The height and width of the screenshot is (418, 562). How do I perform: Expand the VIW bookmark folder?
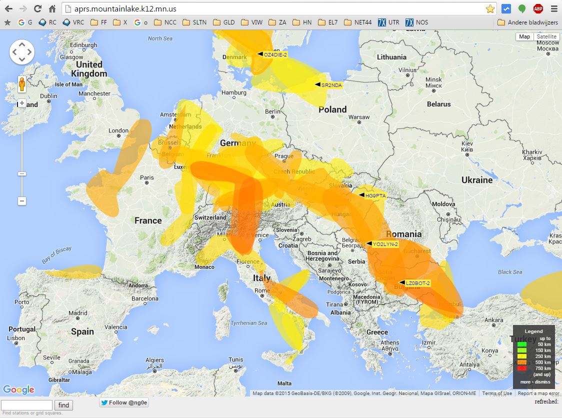click(x=252, y=22)
